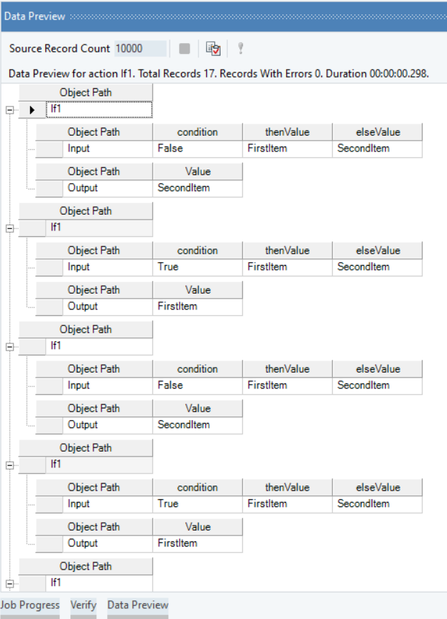Collapse the second If1 record
This screenshot has height=619, width=447.
[10, 228]
